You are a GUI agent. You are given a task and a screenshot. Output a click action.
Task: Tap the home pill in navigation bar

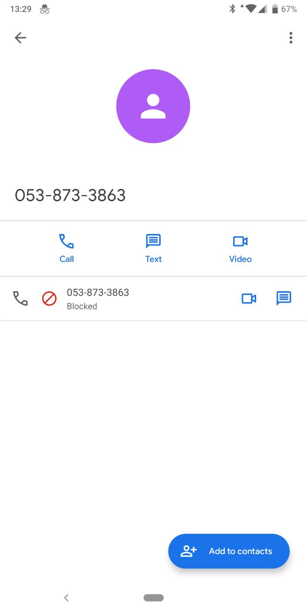click(153, 598)
